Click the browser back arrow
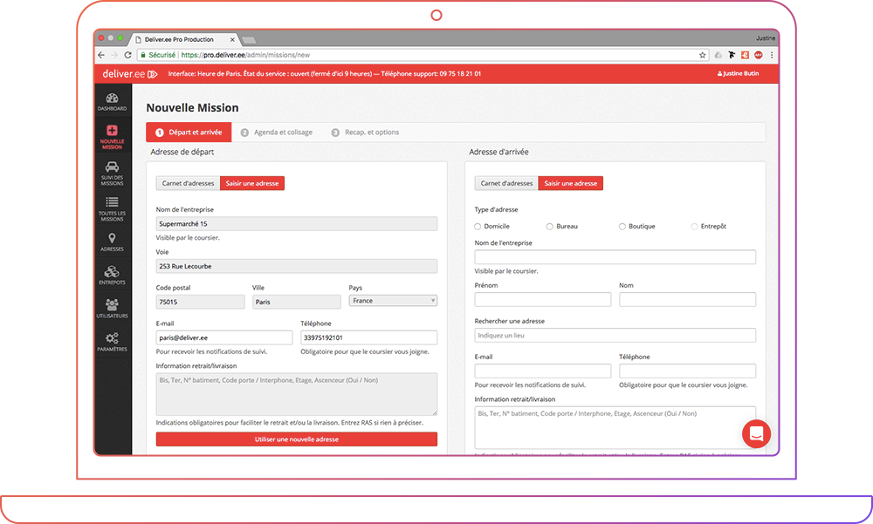The image size is (873, 524). (101, 55)
